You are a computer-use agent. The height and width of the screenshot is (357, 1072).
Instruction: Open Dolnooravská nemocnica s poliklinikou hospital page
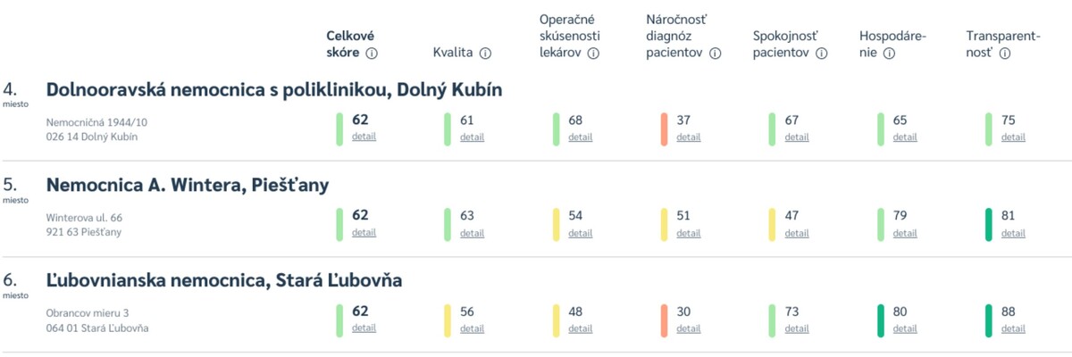273,90
